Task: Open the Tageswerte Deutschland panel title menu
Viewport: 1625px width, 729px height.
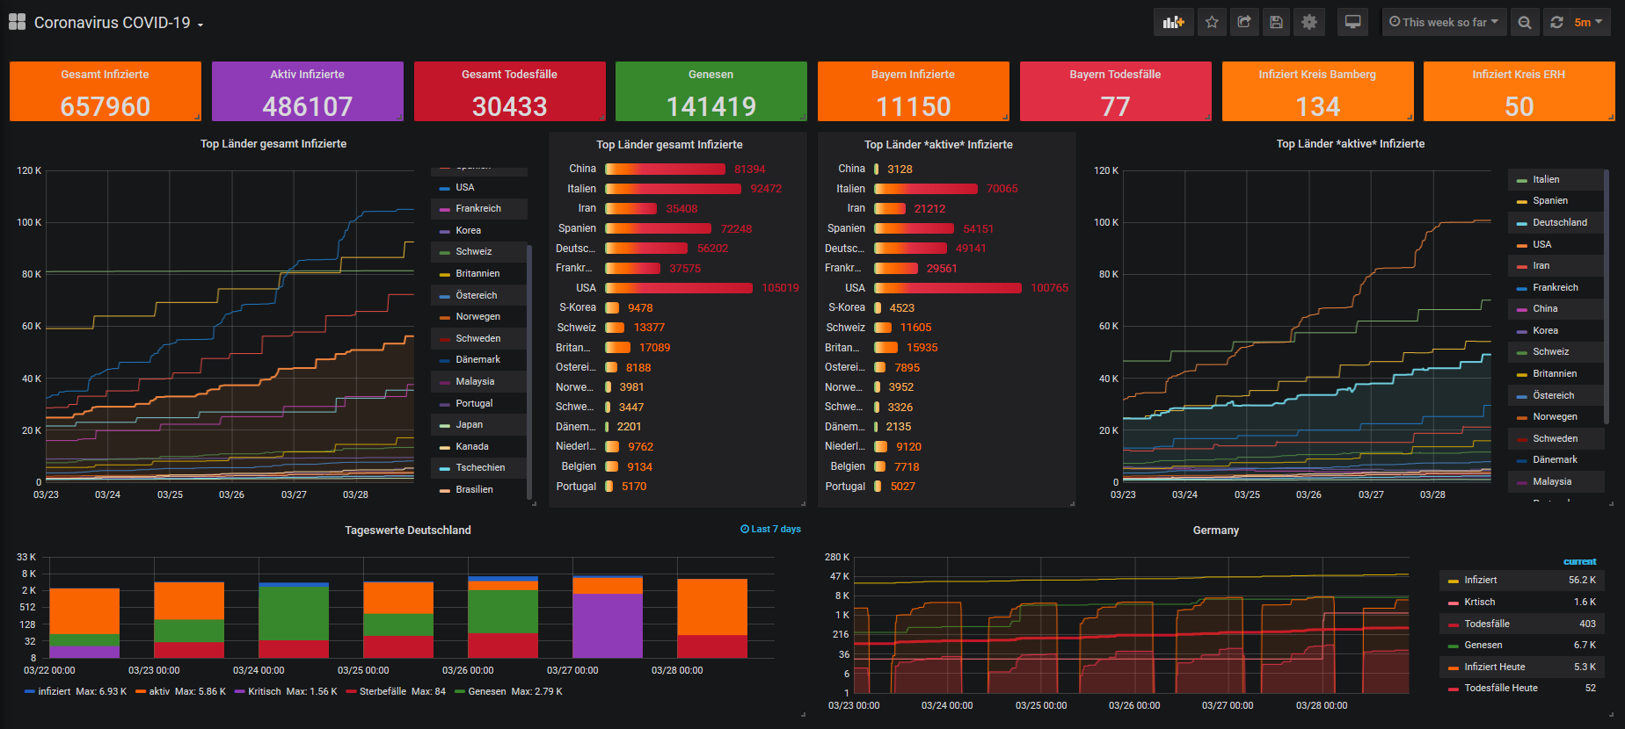Action: pos(408,531)
